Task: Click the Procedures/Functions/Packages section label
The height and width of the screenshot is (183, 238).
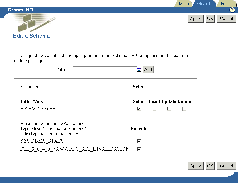Action: coord(53,129)
